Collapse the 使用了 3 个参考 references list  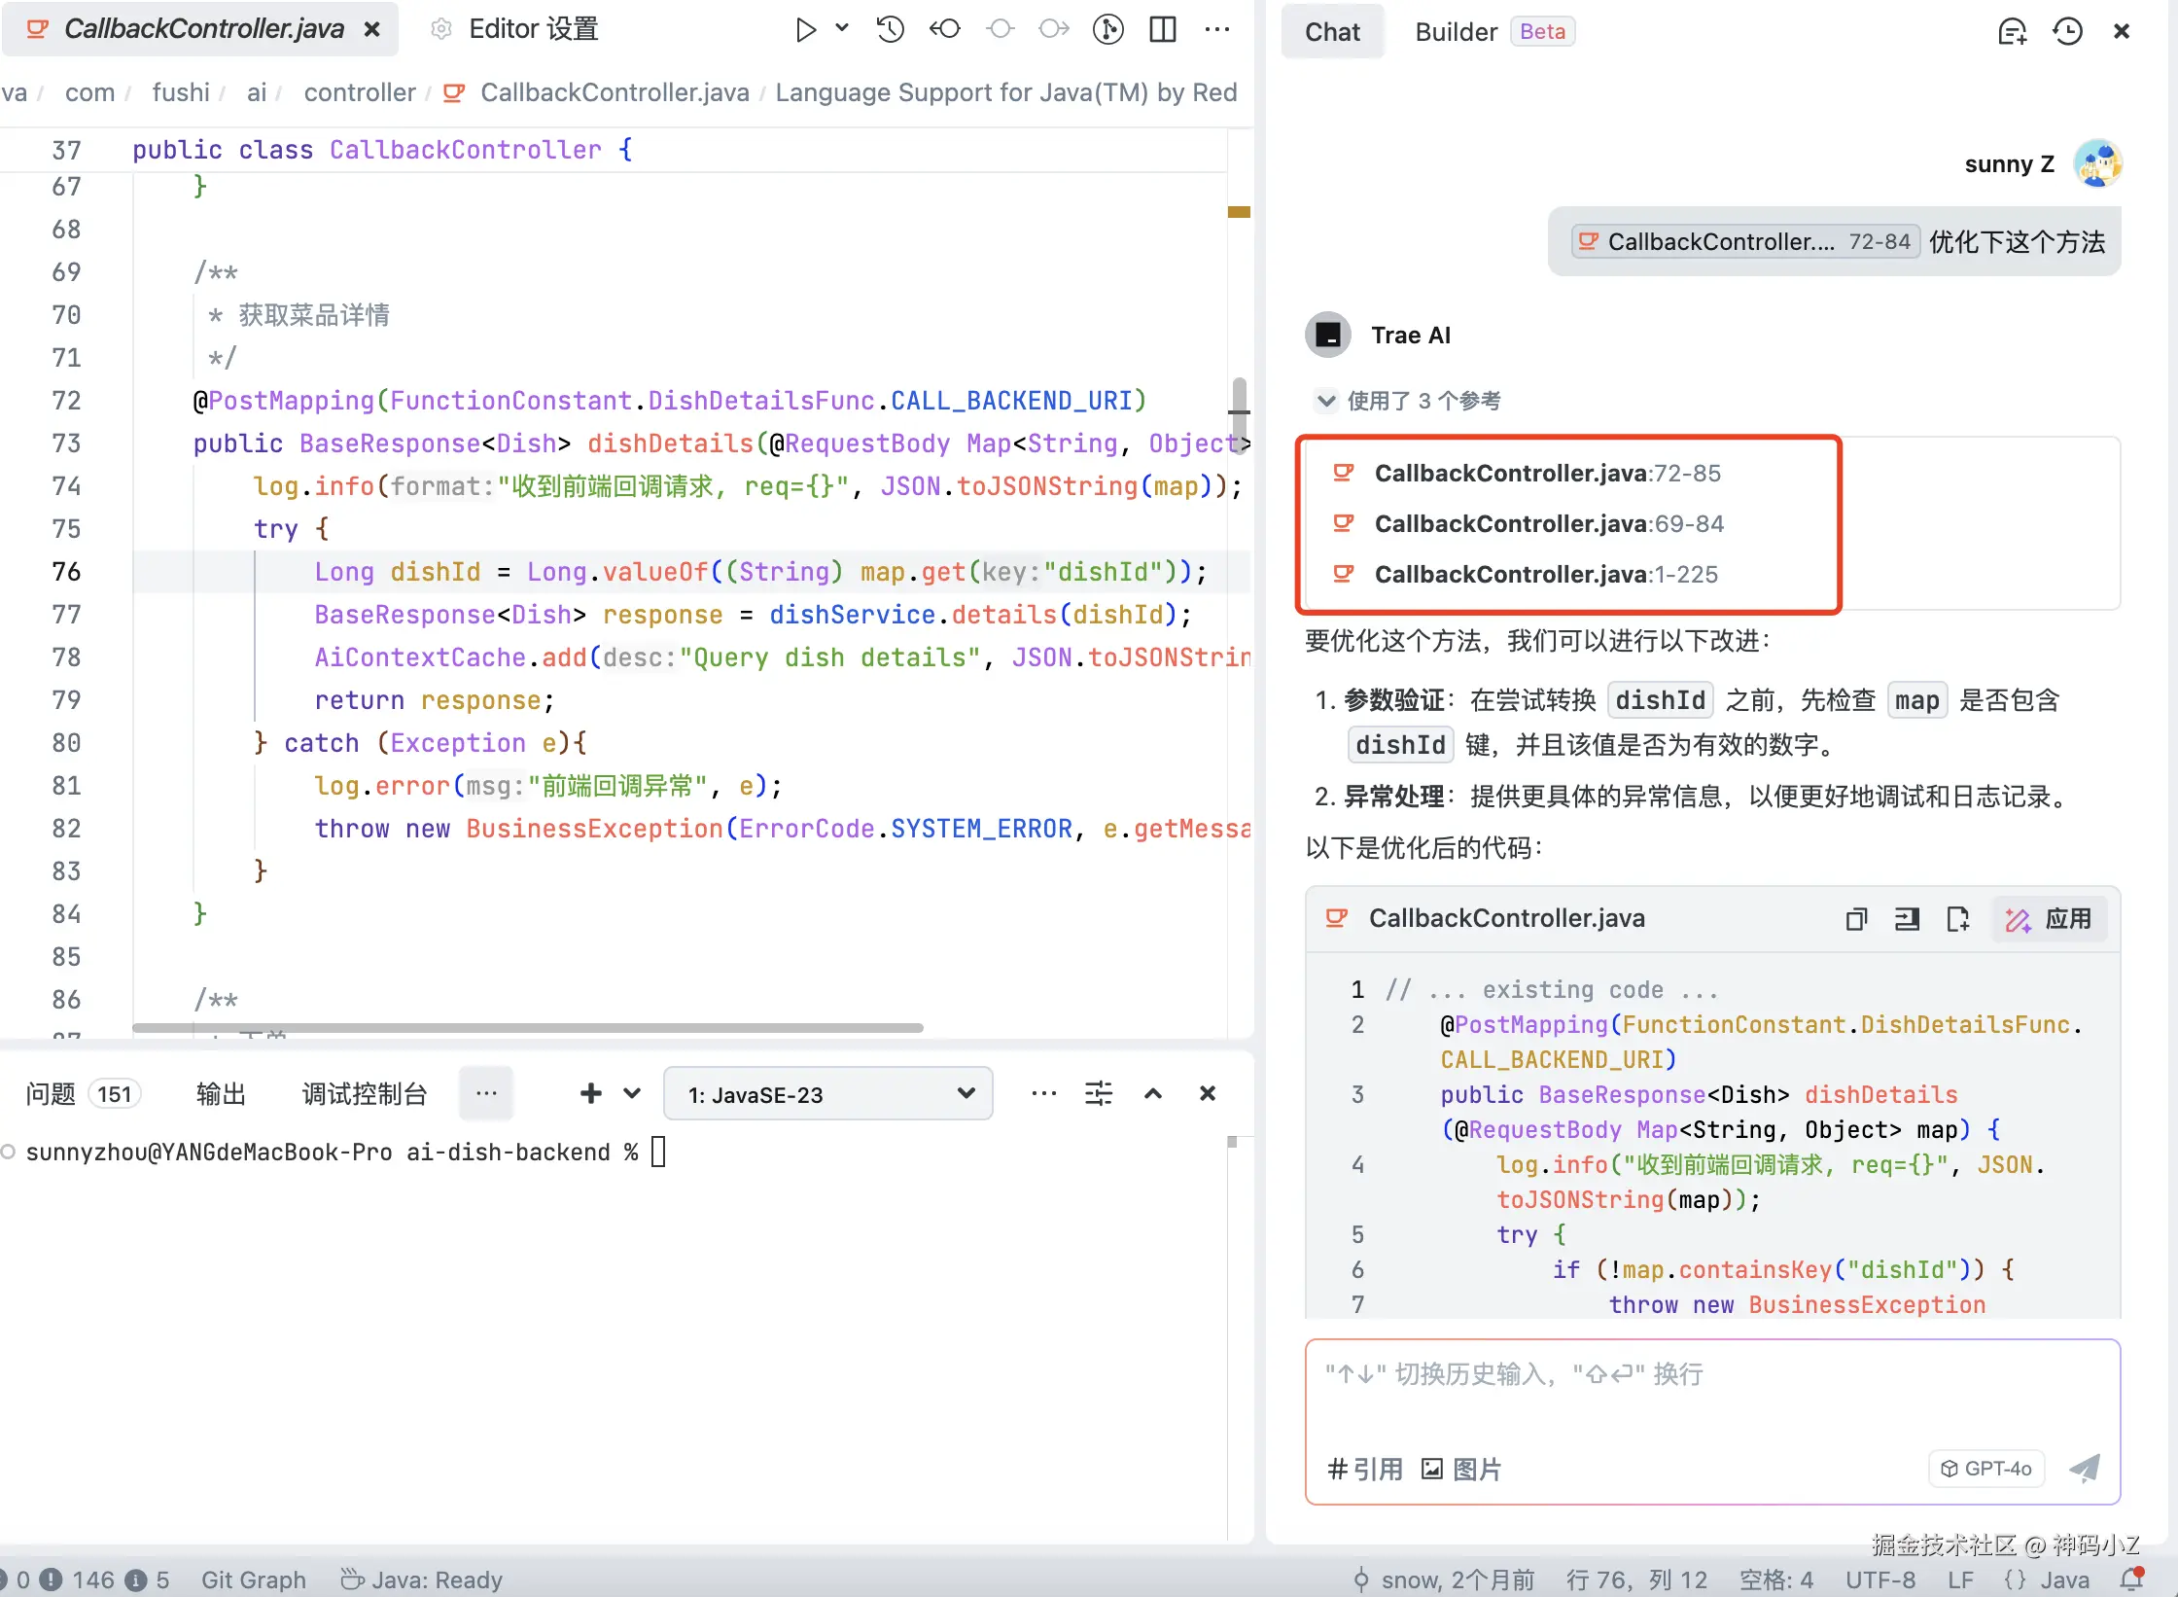1326,400
